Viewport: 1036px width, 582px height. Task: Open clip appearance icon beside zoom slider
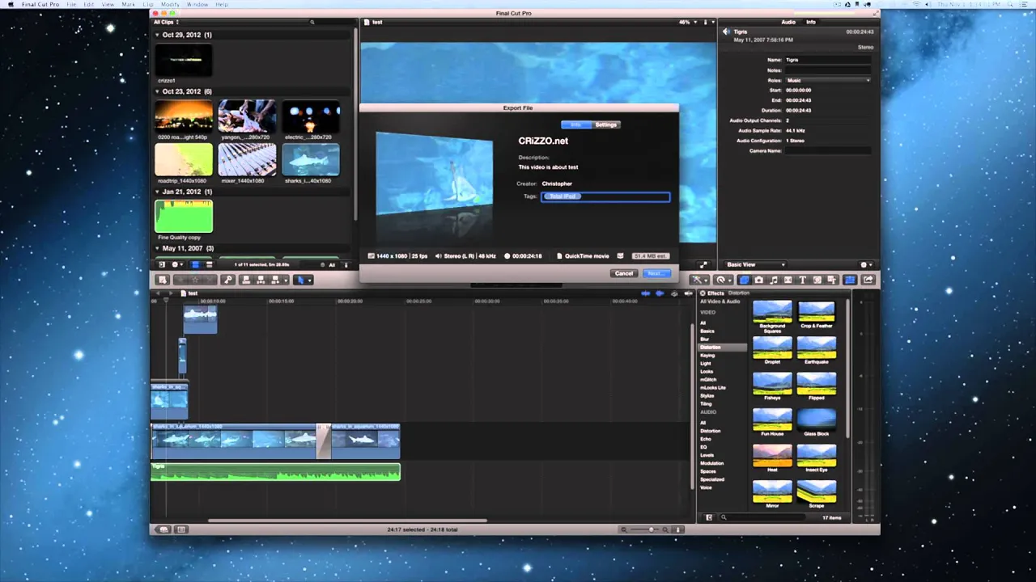pos(677,529)
